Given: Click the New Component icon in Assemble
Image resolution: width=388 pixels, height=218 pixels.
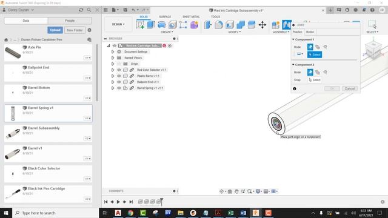Looking at the screenshot, I should click(x=276, y=25).
